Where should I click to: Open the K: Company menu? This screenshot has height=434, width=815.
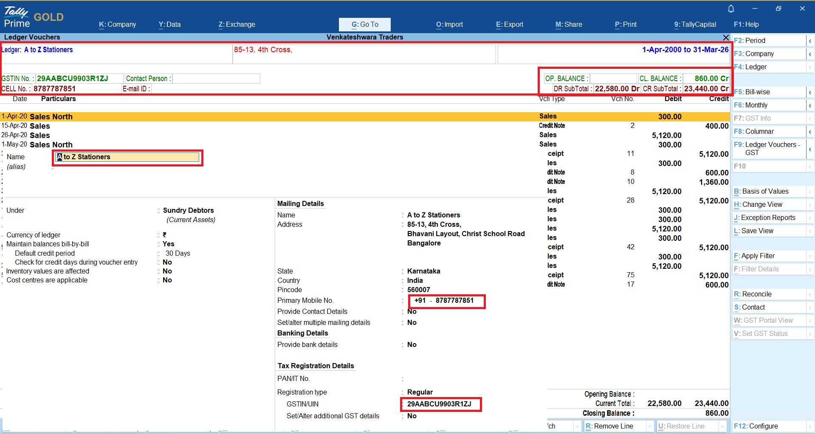(x=117, y=25)
